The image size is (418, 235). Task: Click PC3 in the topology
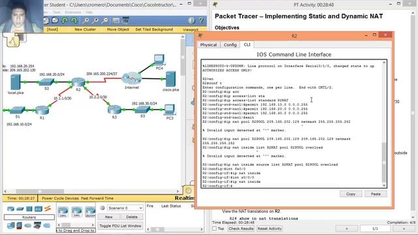(x=170, y=110)
